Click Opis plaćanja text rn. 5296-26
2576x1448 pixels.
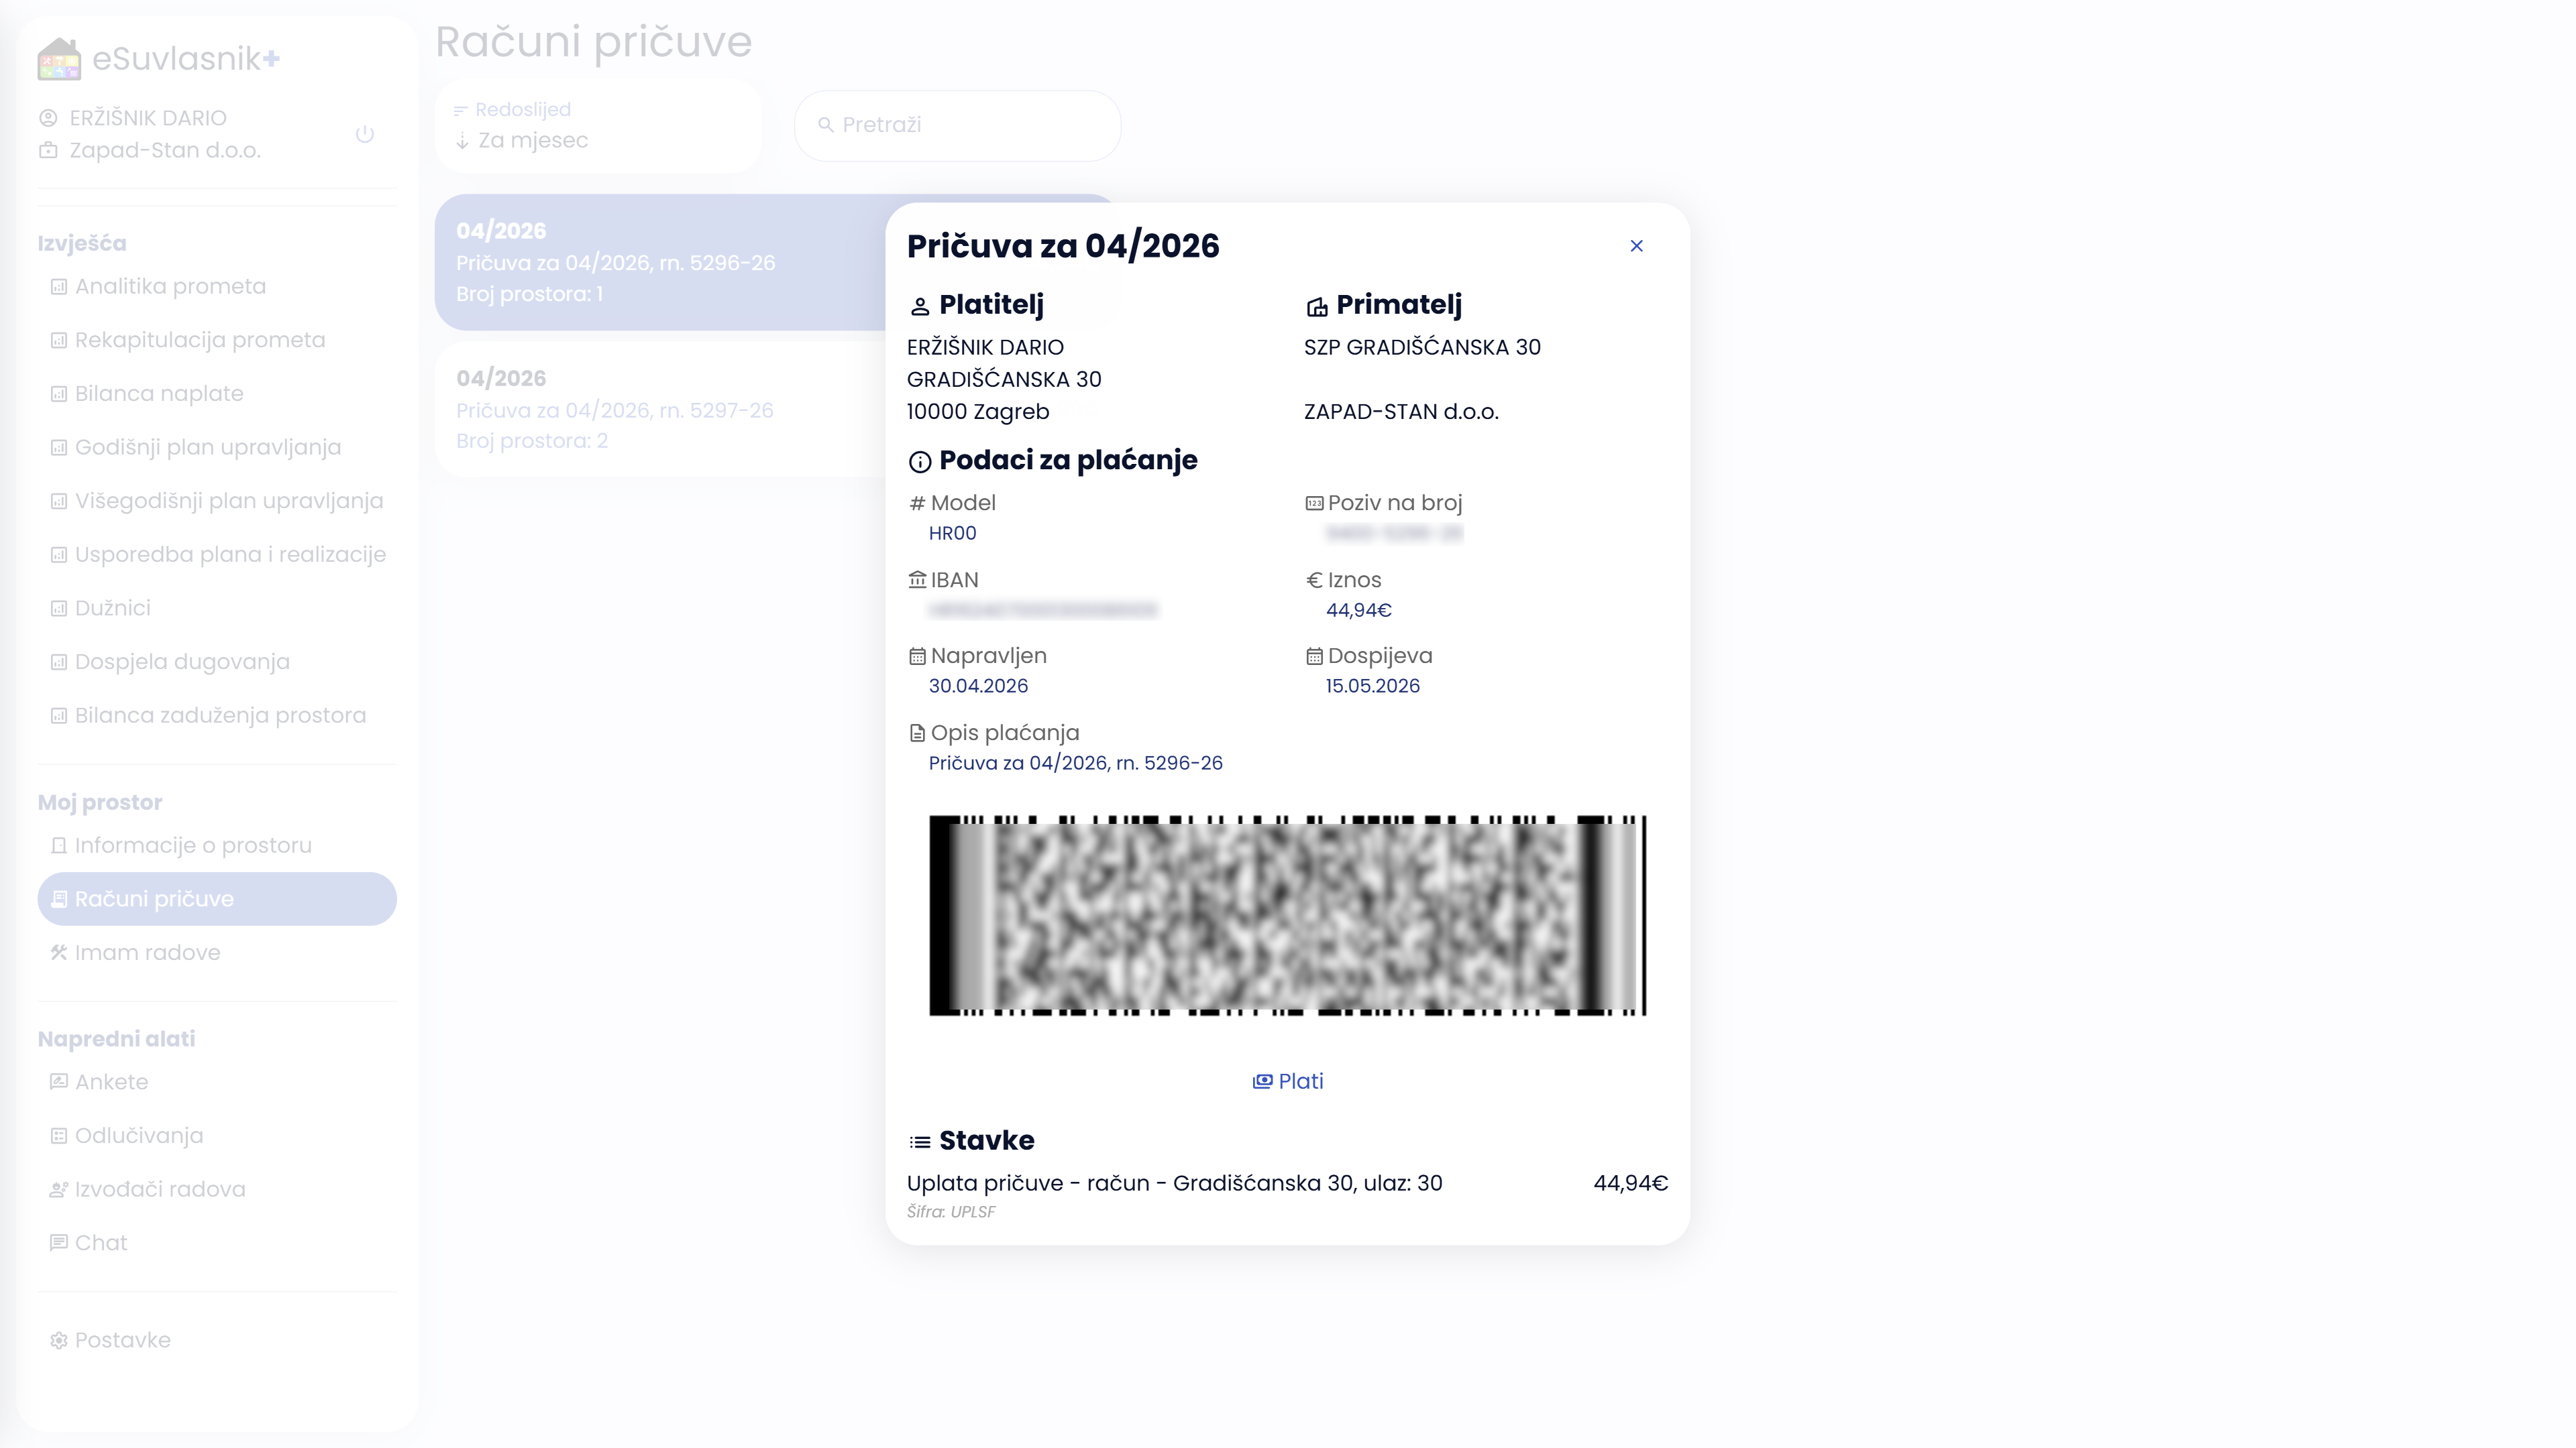(1075, 764)
